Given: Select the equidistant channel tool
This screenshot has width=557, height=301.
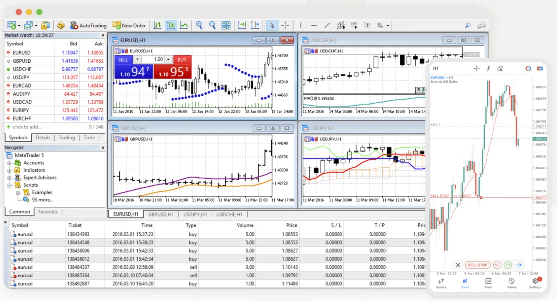Looking at the screenshot, I should click(x=341, y=25).
